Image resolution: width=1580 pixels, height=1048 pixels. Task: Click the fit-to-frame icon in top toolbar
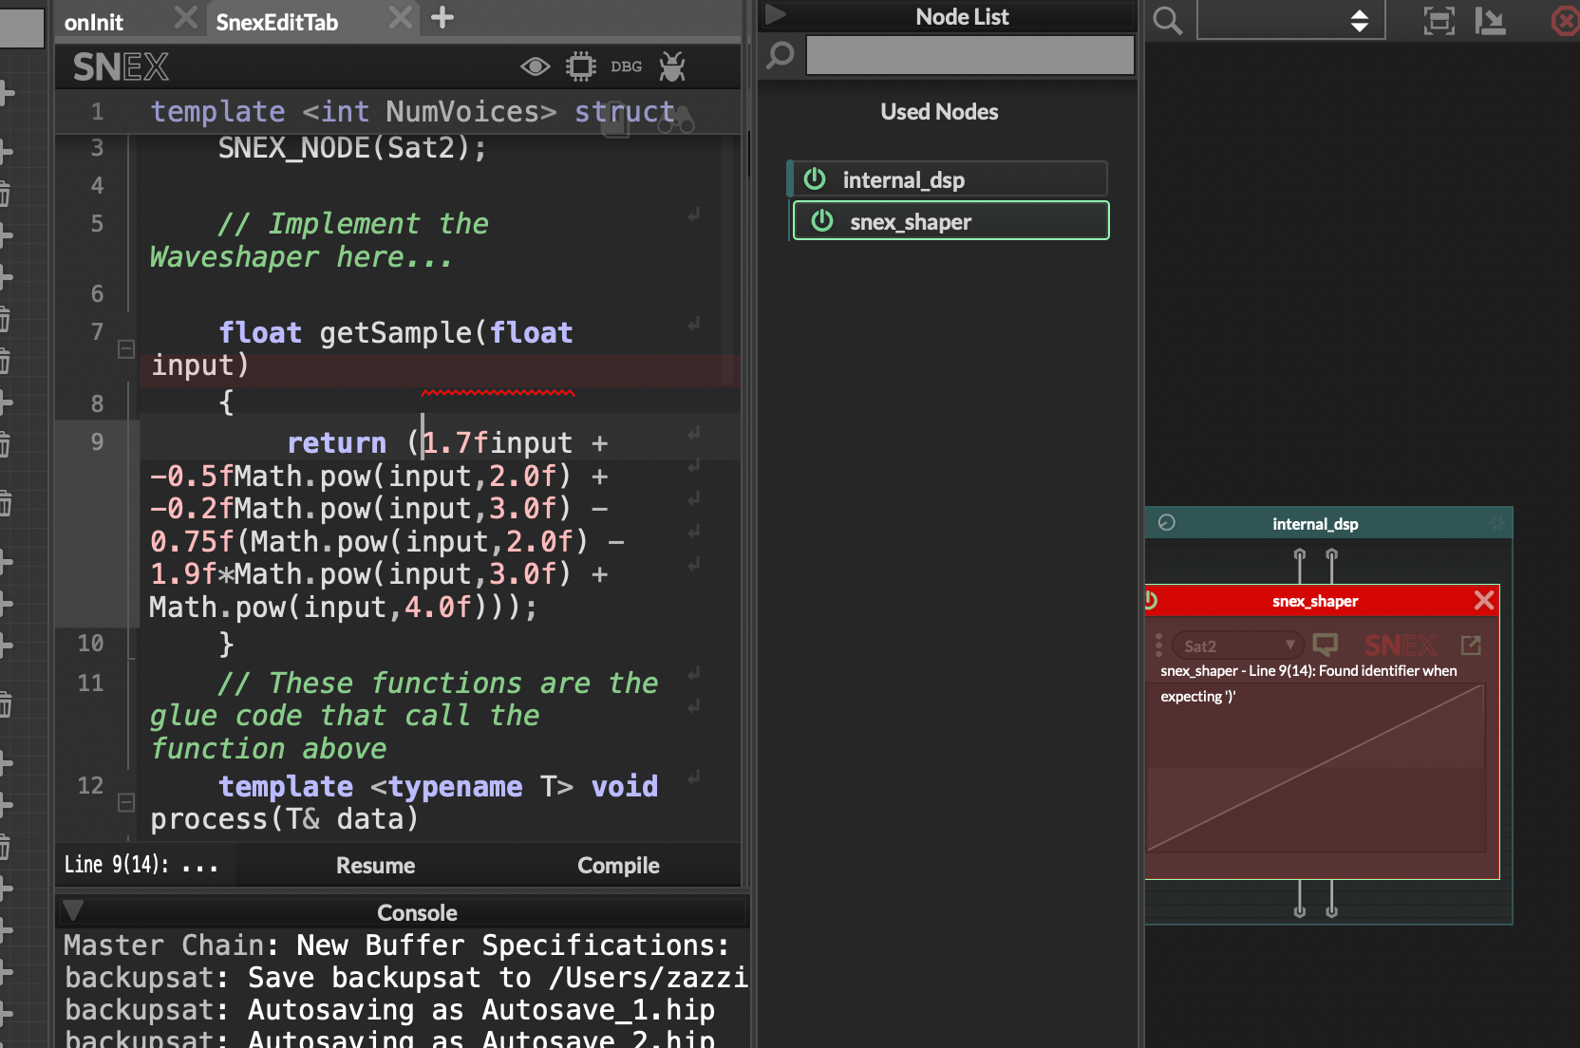coord(1439,21)
